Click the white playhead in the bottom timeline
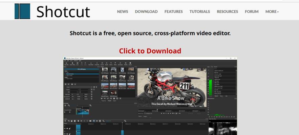The width and height of the screenshot is (299, 135). tap(122, 129)
